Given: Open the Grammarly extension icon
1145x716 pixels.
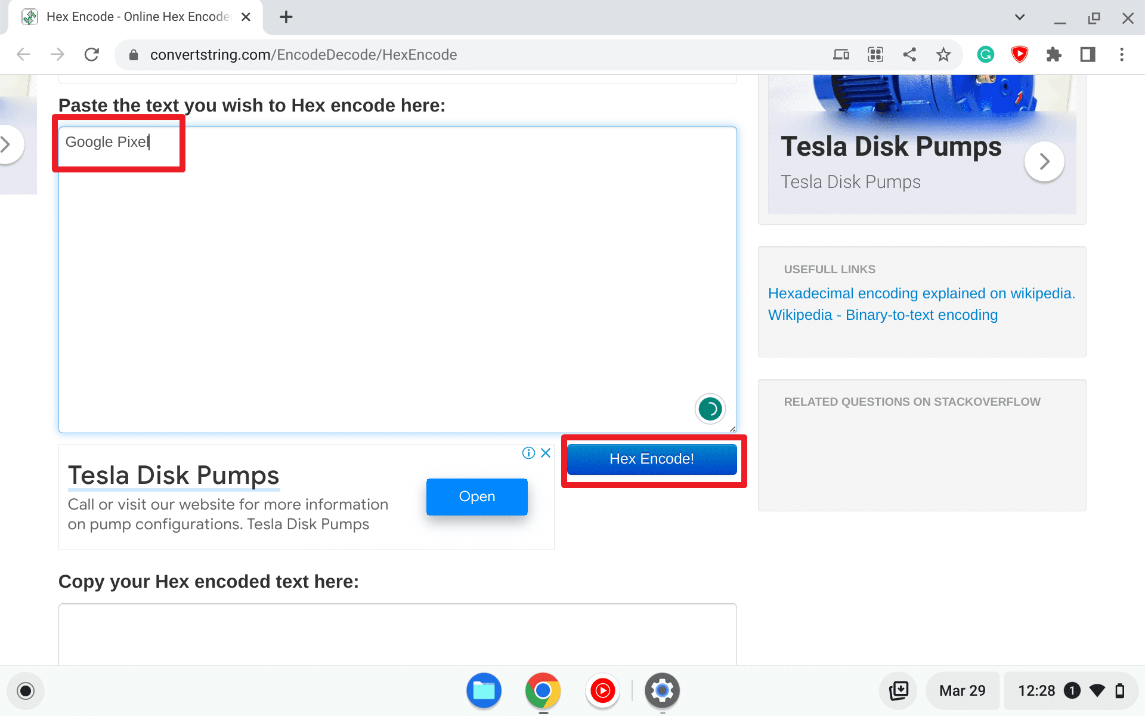Looking at the screenshot, I should coord(985,55).
